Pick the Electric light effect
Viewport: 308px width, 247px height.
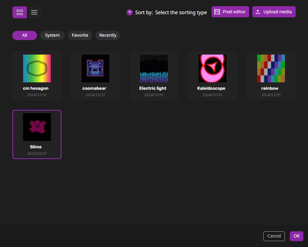tap(154, 68)
